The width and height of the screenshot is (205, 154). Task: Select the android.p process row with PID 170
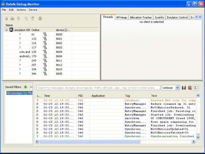(51, 56)
